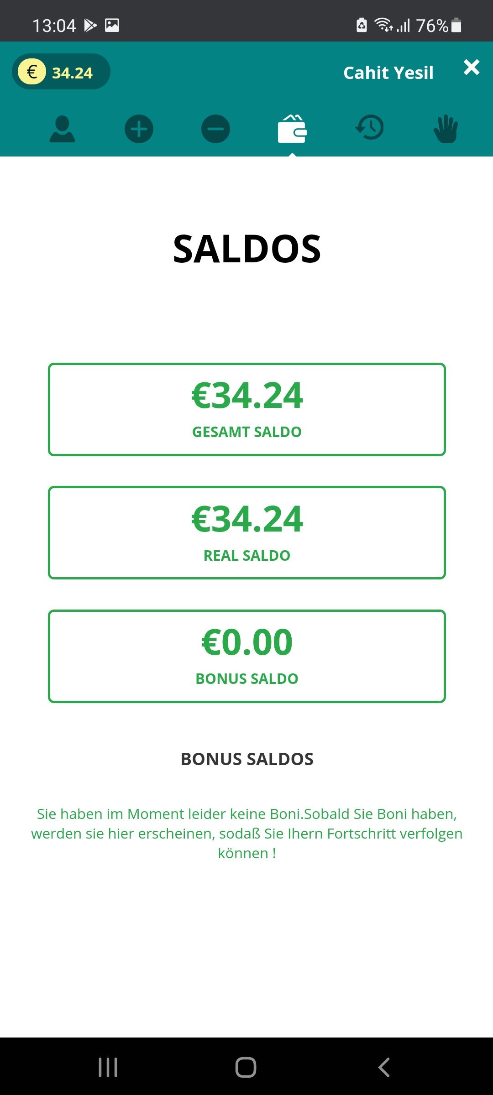Viewport: 493px width, 1095px height.
Task: Tap the SALDOS page heading
Action: tap(246, 249)
